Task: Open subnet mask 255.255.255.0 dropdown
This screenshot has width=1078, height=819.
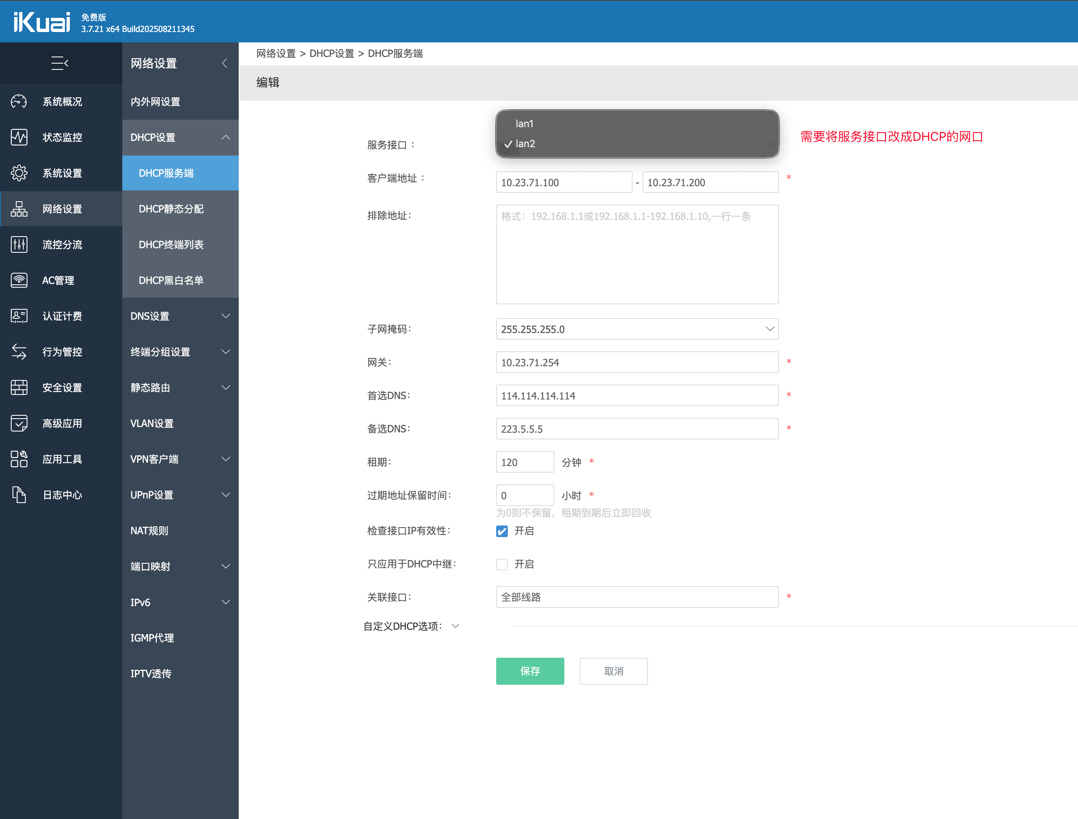Action: click(x=637, y=329)
